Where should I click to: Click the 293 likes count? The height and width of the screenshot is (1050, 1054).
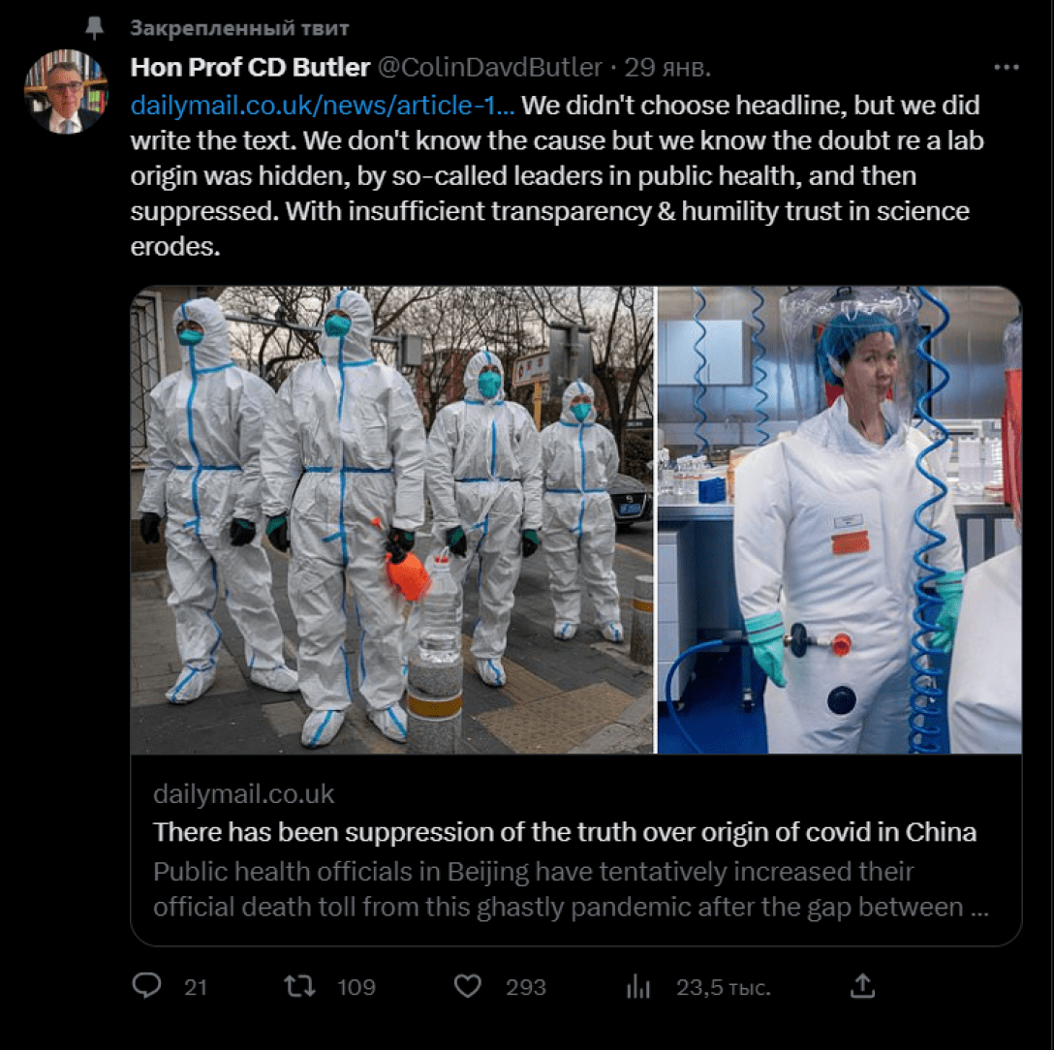point(526,987)
